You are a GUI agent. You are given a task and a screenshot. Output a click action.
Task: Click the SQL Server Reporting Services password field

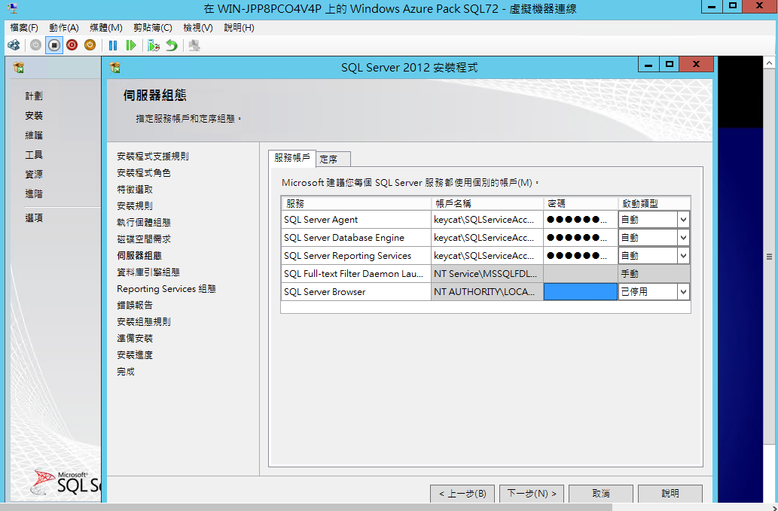point(581,256)
